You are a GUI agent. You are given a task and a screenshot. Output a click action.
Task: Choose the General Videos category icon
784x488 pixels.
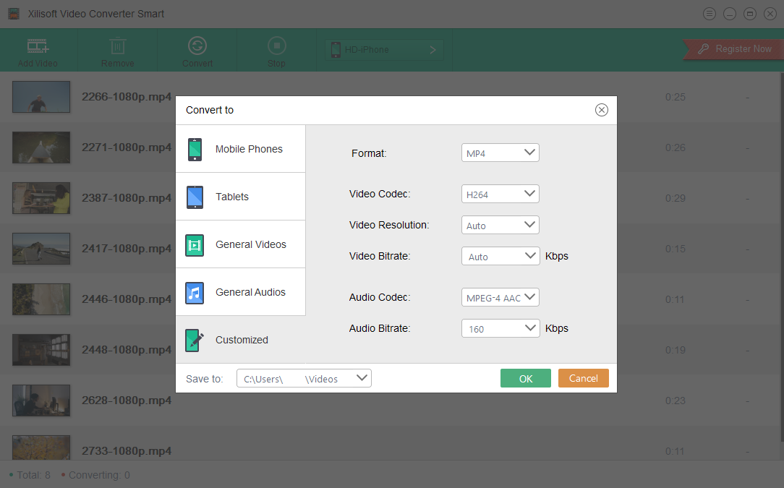coord(195,245)
